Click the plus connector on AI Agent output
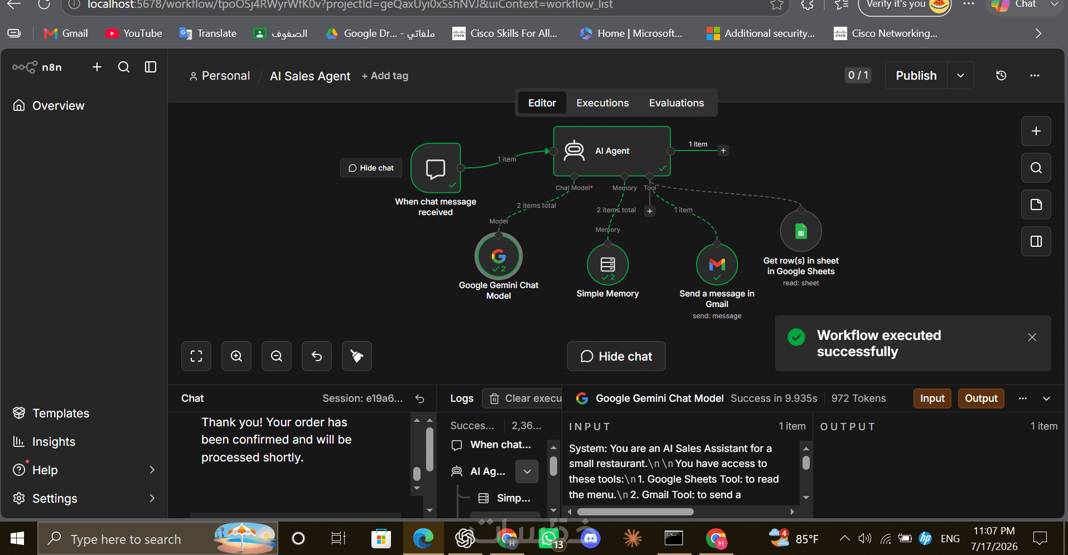 click(723, 150)
